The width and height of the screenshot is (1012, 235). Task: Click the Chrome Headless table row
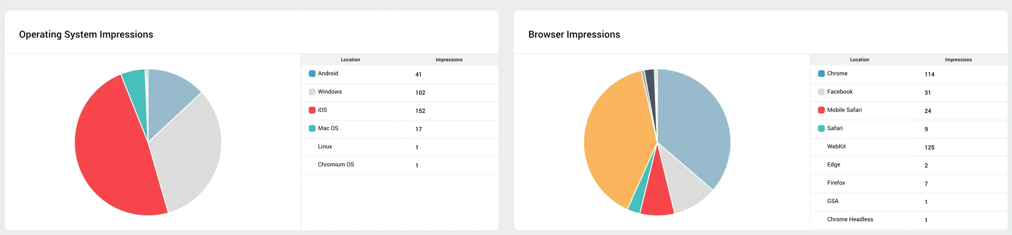pos(909,220)
